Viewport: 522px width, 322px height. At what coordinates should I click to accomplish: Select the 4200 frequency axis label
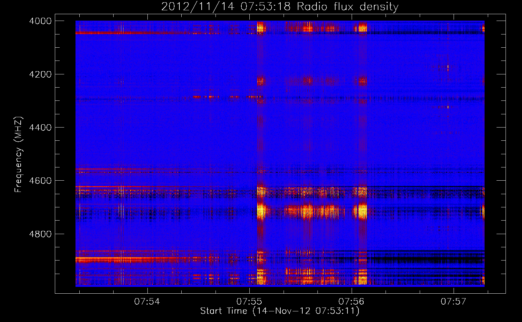[40, 74]
